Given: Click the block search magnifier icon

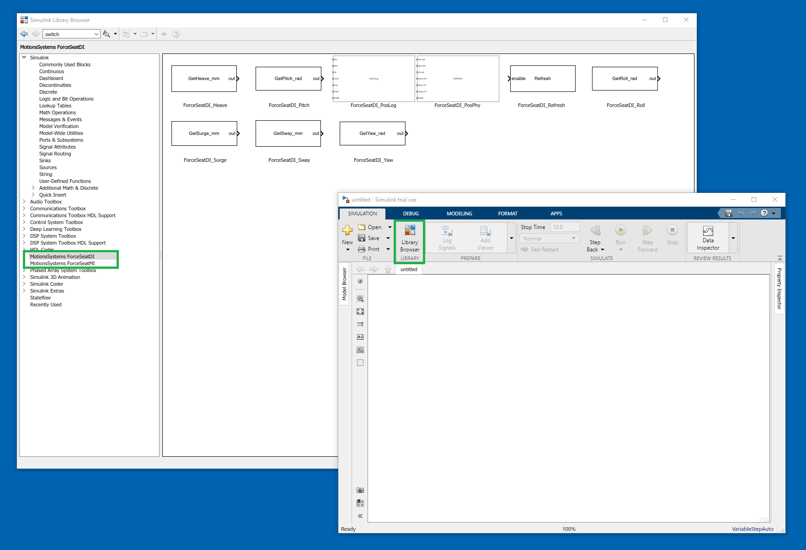Looking at the screenshot, I should [106, 34].
